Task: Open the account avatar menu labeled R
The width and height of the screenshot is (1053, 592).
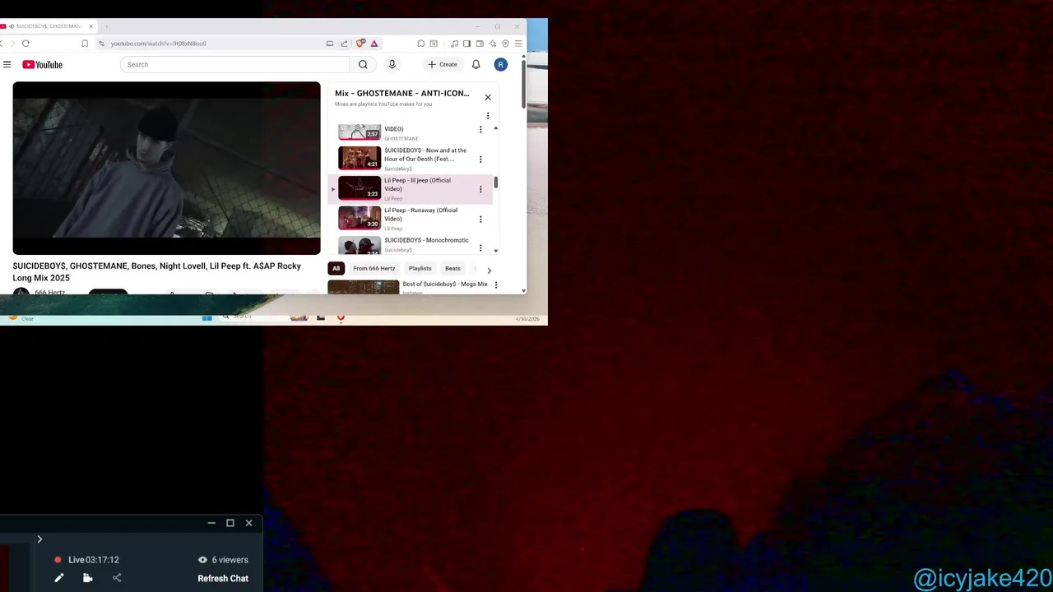Action: click(500, 64)
